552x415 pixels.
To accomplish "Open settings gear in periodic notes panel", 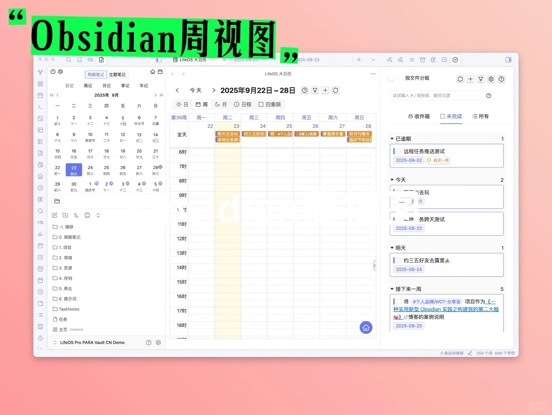I will 60,71.
